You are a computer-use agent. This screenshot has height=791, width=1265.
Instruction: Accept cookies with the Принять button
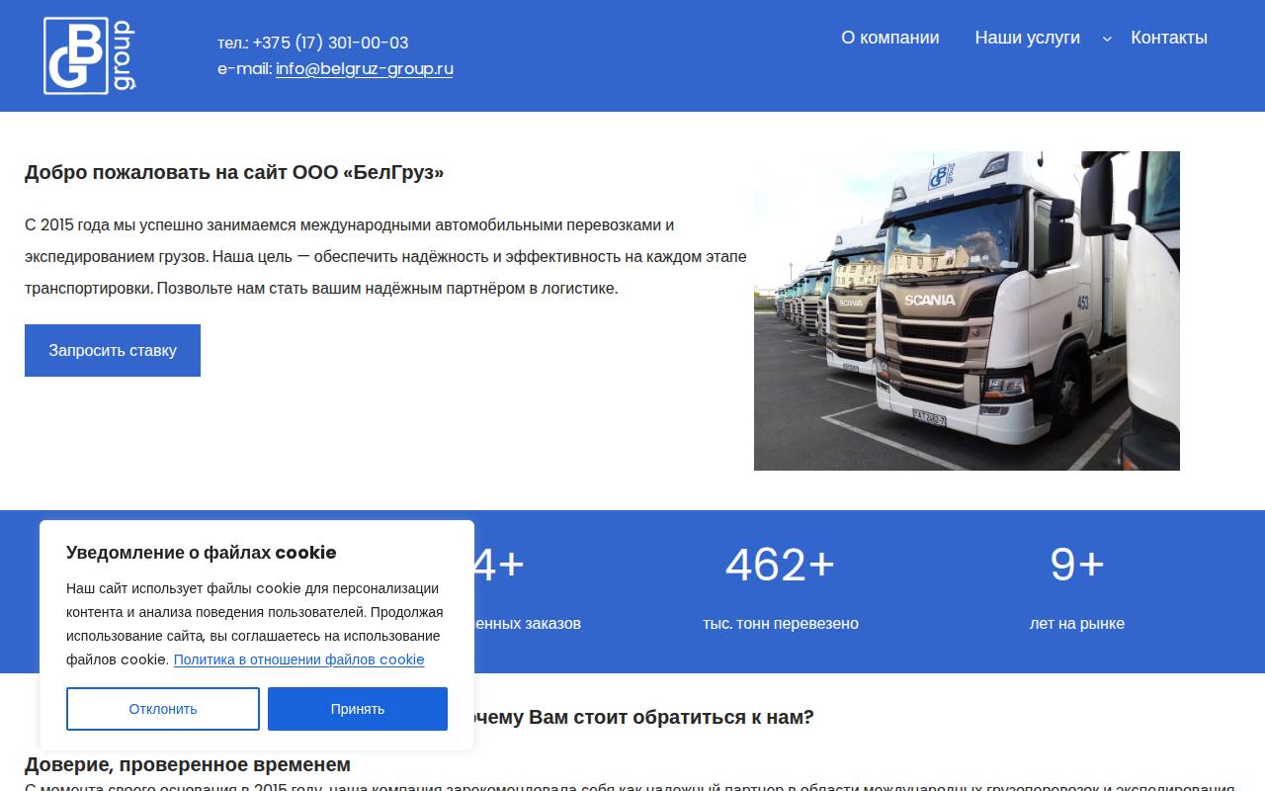tap(358, 709)
